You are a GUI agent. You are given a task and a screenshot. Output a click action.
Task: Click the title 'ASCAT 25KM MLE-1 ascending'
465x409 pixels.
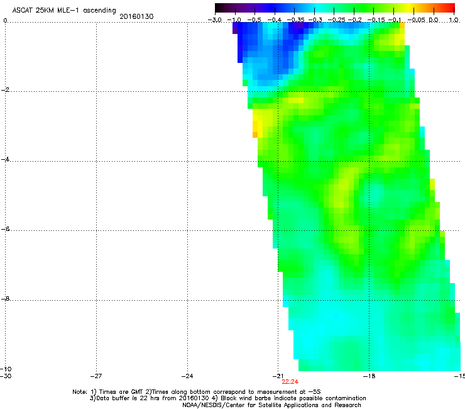64,11
